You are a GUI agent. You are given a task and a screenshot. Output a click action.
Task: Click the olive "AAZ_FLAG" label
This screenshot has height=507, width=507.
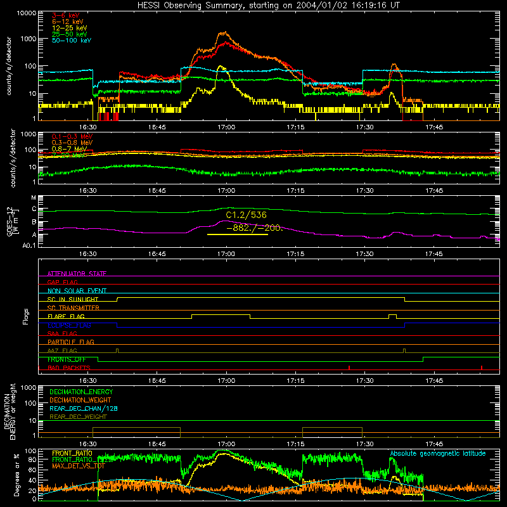coord(62,350)
